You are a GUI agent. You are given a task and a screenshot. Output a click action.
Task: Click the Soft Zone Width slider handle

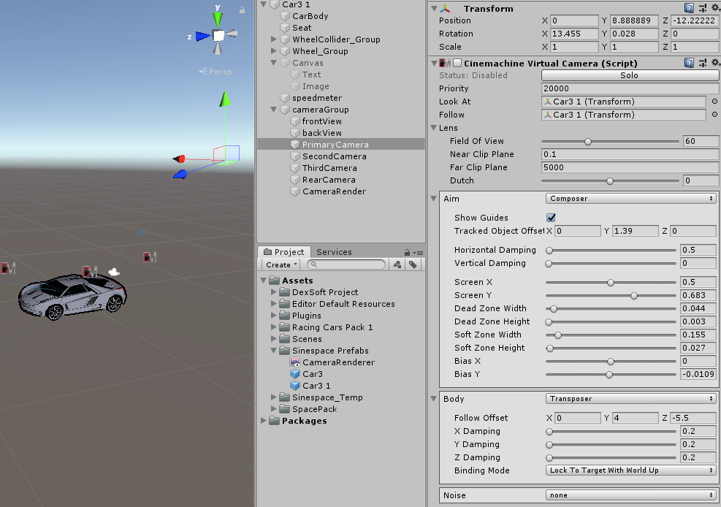click(x=558, y=335)
